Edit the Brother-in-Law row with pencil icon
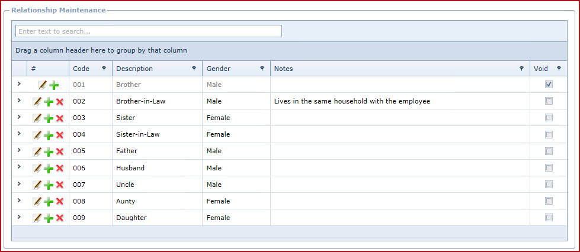This screenshot has height=252, width=580. pos(37,102)
